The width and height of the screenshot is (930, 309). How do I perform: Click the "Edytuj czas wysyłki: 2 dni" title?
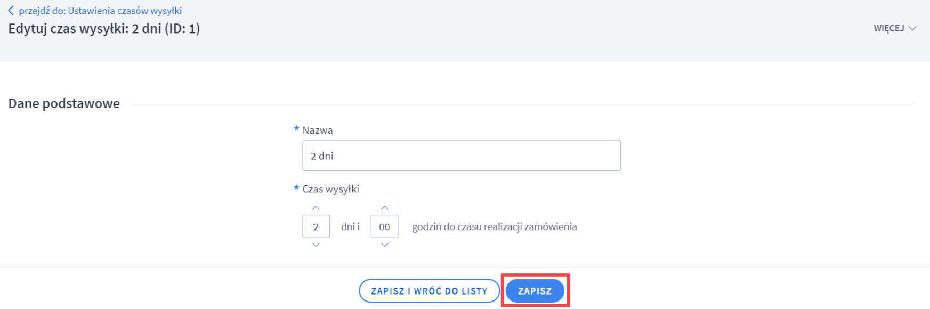click(x=104, y=29)
